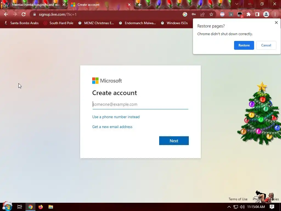
Task: Go back to the previous page
Action: pos(6,14)
